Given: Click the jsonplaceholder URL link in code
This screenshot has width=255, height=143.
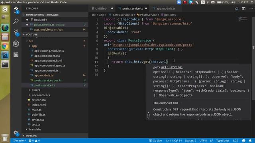Looking at the screenshot, I should [153, 45].
